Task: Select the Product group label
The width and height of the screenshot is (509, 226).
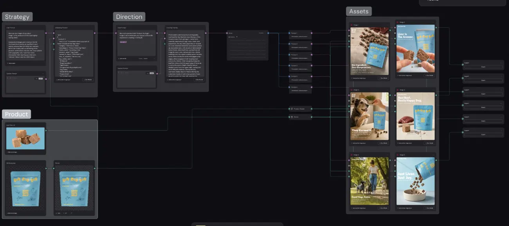Action: 16,114
